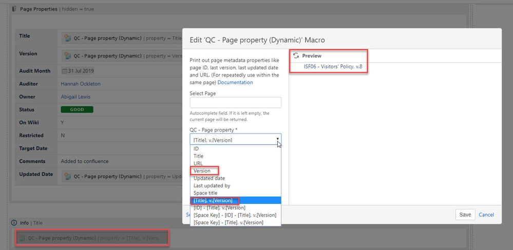Select Last updated by option
Image resolution: width=513 pixels, height=250 pixels.
pyautogui.click(x=236, y=185)
